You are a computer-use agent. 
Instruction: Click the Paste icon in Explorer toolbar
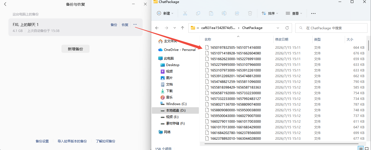tap(211, 13)
